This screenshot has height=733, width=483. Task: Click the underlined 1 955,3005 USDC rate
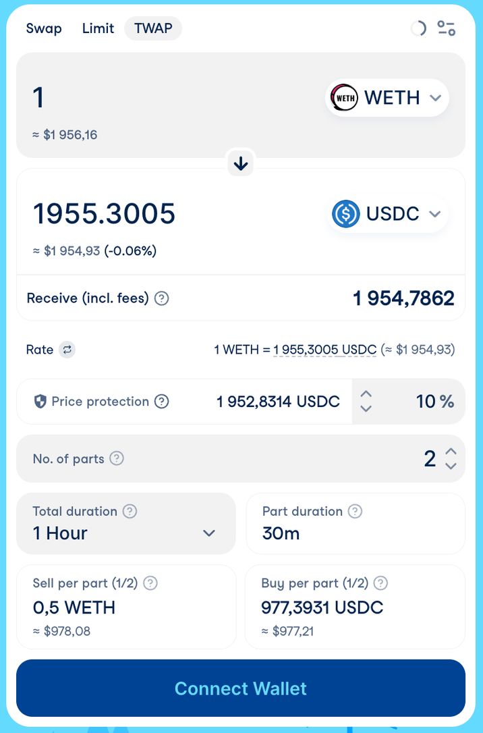click(324, 350)
